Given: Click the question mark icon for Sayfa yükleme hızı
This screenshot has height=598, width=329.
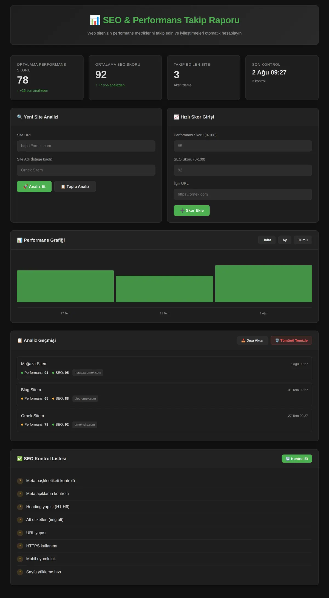Looking at the screenshot, I should 20,572.
